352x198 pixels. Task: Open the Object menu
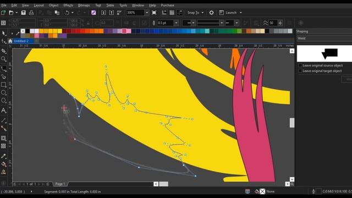pyautogui.click(x=53, y=5)
